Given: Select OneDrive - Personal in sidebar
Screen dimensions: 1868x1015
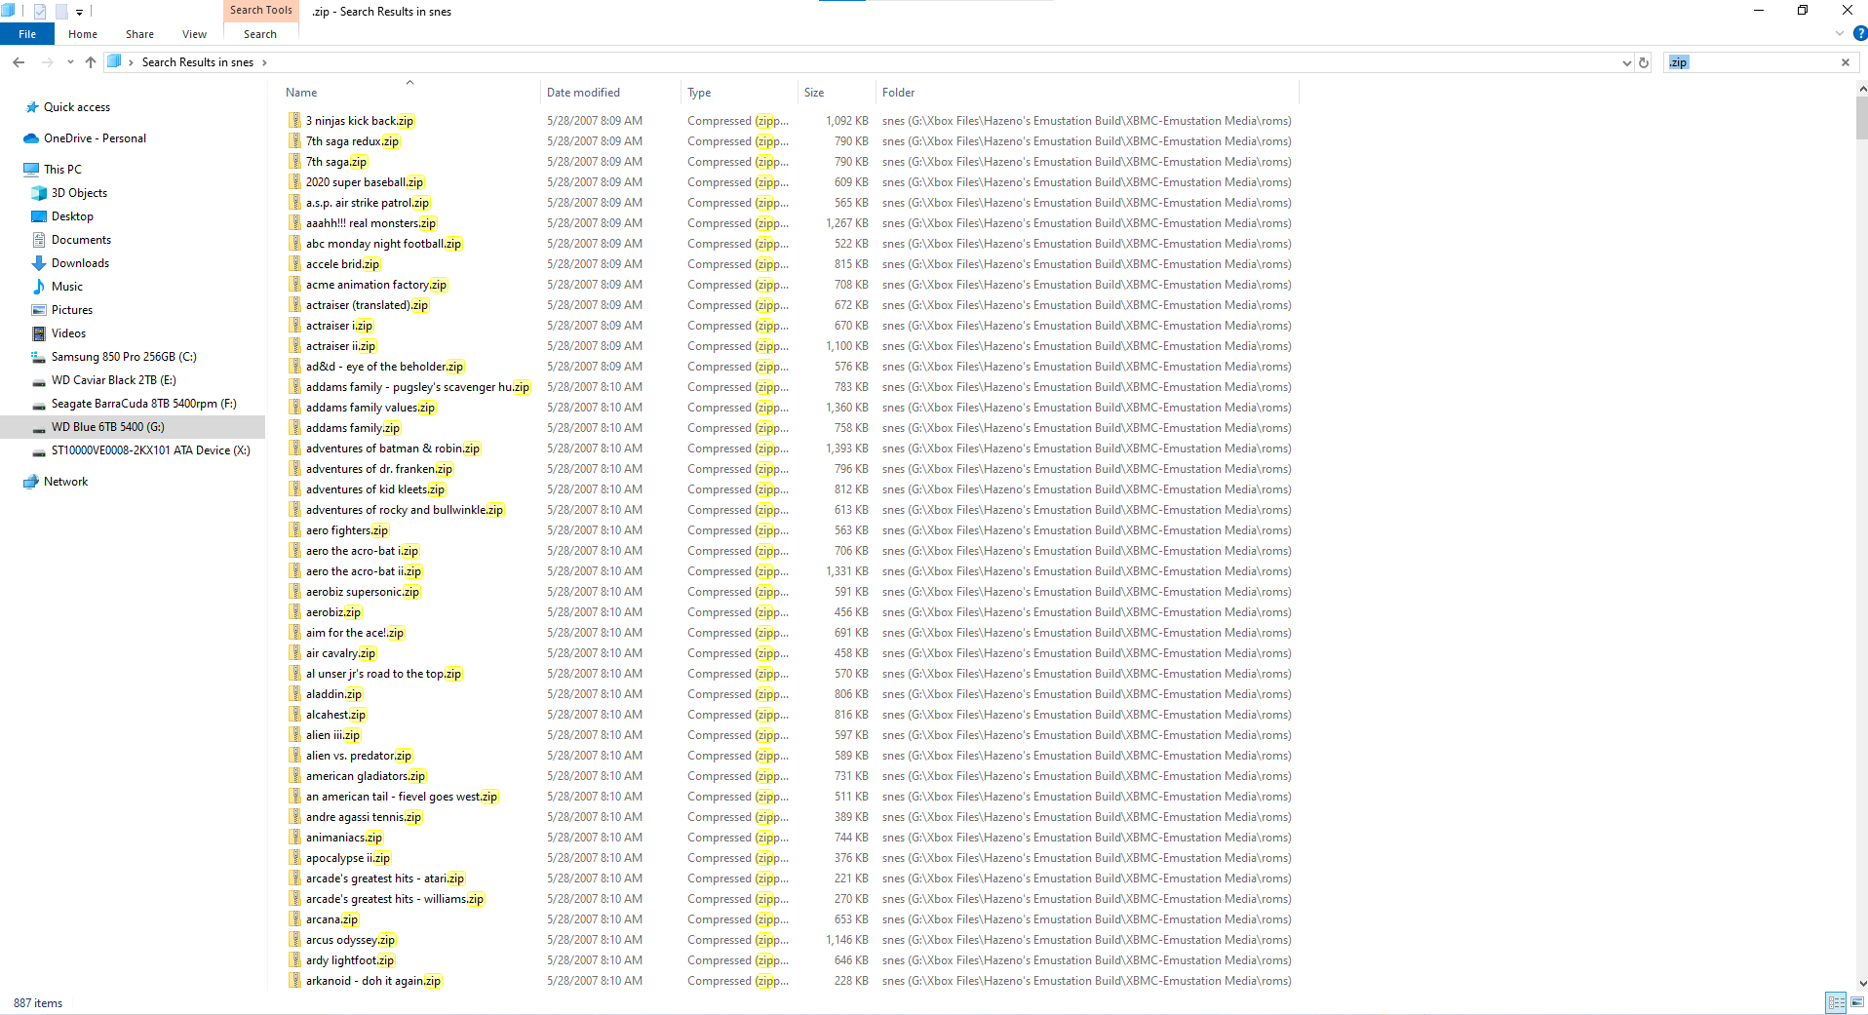Looking at the screenshot, I should (95, 138).
